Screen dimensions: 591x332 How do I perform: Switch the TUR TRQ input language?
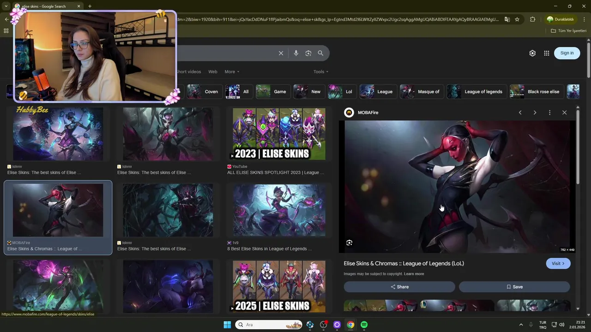tap(543, 325)
